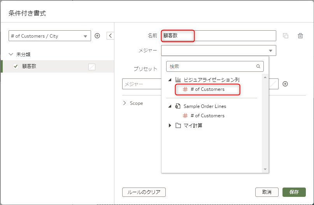Click the 保存 button

click(294, 192)
